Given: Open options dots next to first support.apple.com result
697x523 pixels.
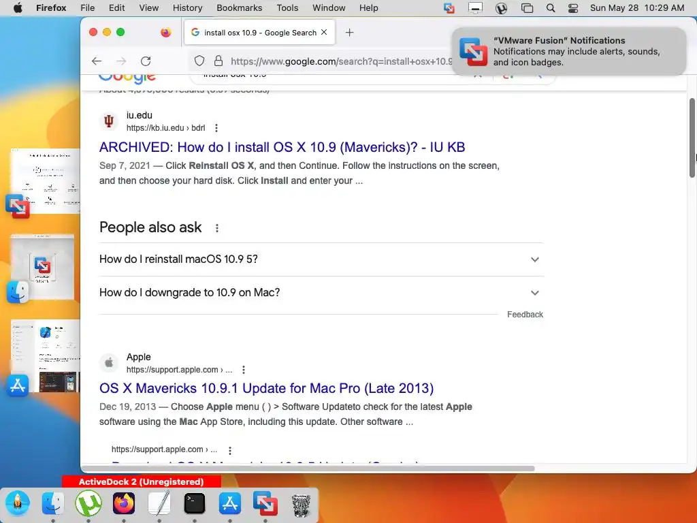Looking at the screenshot, I should click(244, 370).
